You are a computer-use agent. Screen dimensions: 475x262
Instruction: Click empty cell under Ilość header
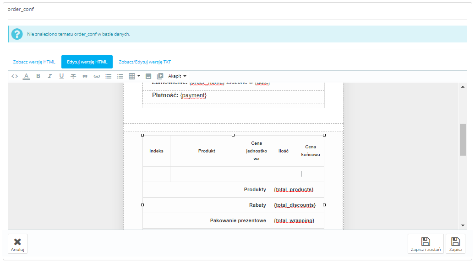coord(283,174)
